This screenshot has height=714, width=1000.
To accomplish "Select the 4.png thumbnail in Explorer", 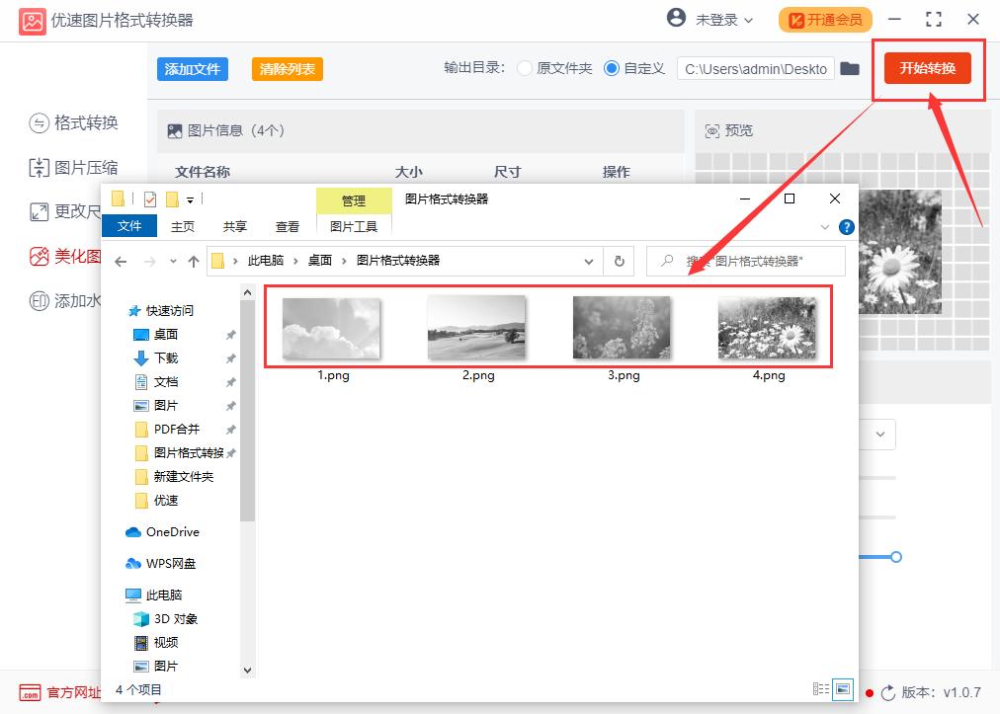I will [x=768, y=328].
